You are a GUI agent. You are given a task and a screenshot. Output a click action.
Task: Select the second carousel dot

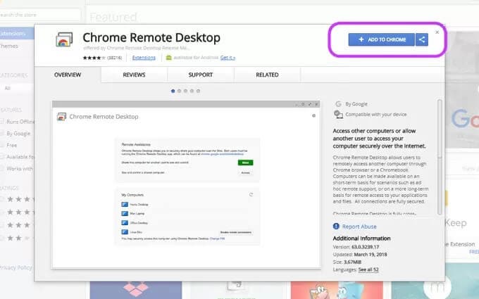[x=180, y=91]
